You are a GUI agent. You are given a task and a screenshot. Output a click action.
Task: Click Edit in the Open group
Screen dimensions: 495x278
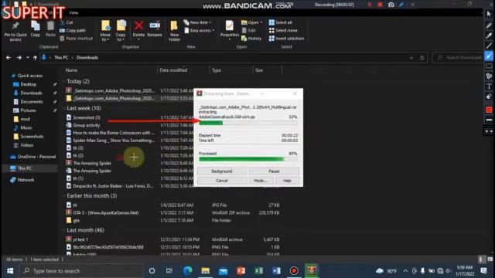(x=249, y=30)
